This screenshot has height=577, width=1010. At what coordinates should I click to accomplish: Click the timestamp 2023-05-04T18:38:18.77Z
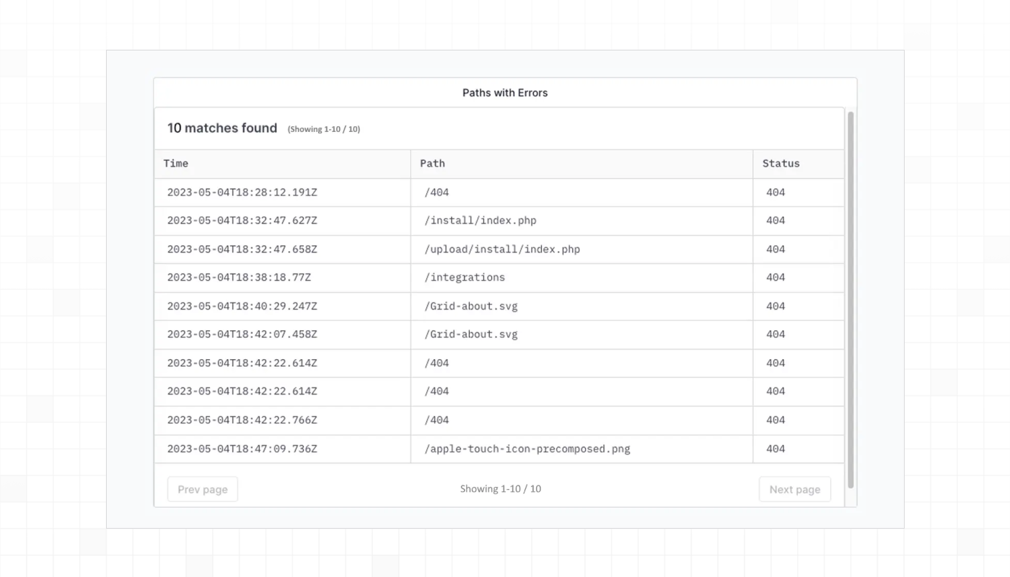(239, 277)
